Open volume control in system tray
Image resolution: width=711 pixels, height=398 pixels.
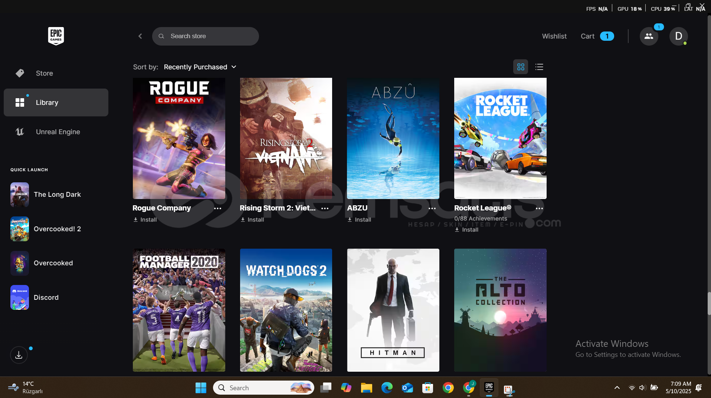(x=642, y=388)
